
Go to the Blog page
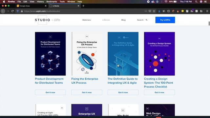click(123, 20)
